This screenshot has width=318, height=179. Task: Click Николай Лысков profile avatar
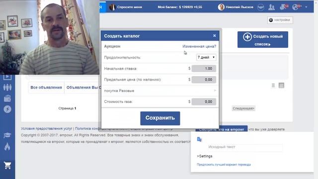(221, 7)
